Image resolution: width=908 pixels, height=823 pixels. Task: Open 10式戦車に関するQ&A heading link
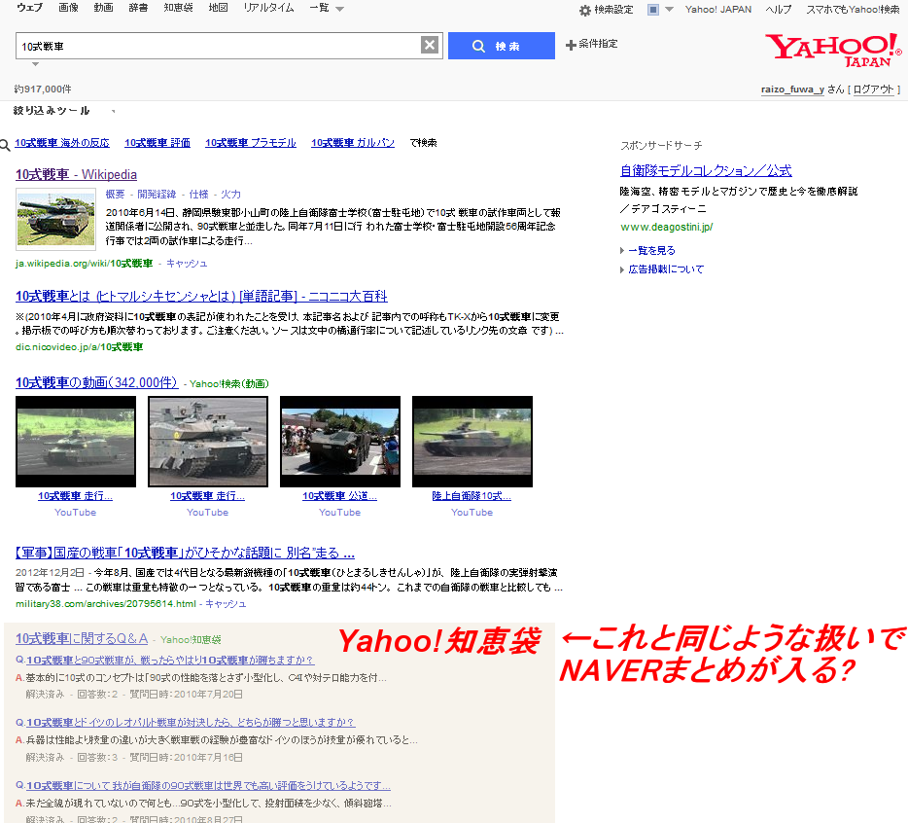tap(82, 639)
